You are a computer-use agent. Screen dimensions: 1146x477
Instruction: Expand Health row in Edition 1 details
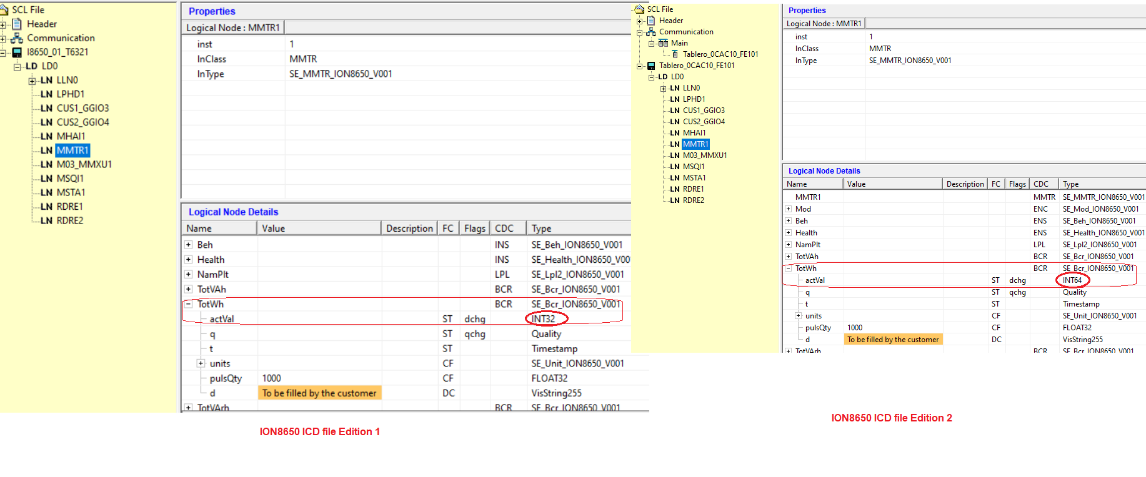pos(188,259)
